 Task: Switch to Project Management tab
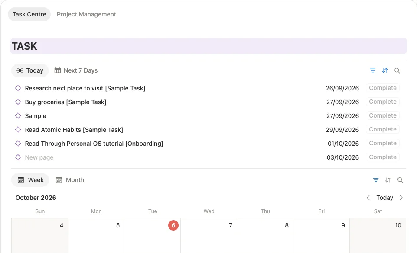click(x=86, y=14)
